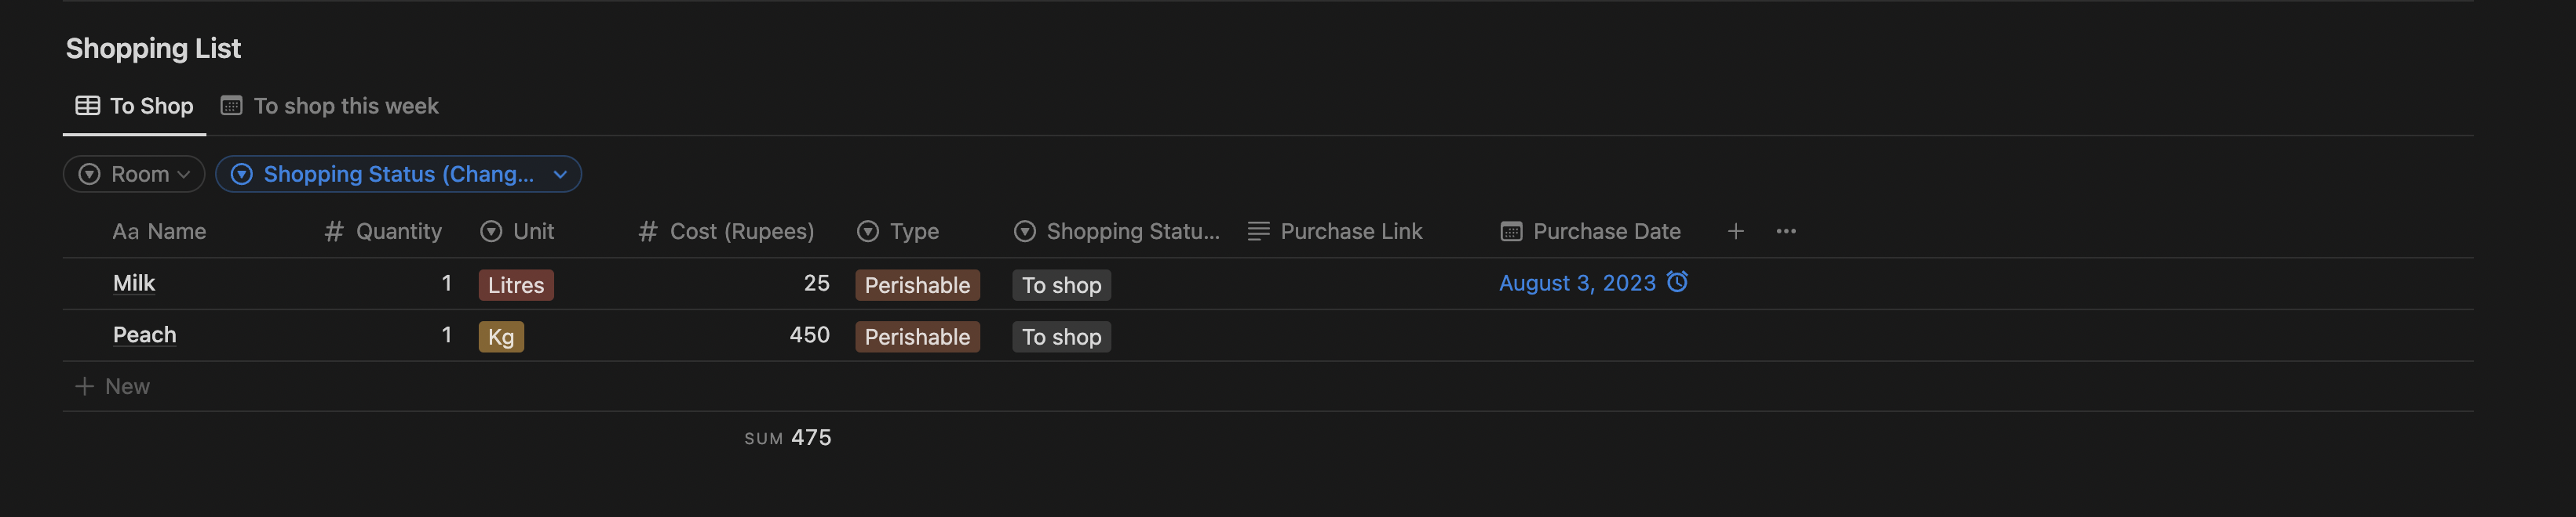Open the three-dots column options menu
Image resolution: width=2576 pixels, height=517 pixels.
1785,232
